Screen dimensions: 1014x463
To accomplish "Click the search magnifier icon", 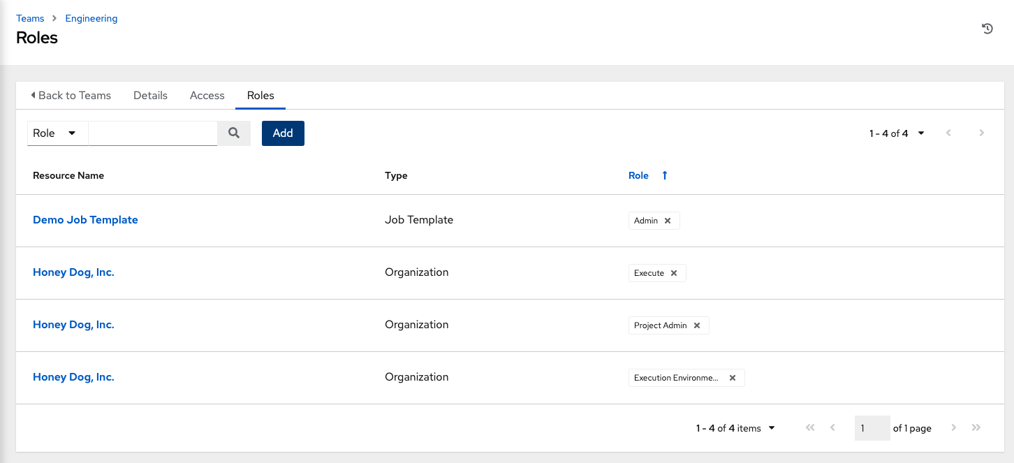I will (x=233, y=133).
